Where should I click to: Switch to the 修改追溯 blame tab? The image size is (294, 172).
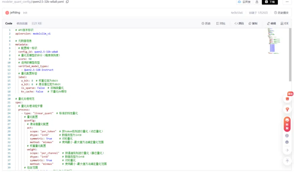pos(22,23)
